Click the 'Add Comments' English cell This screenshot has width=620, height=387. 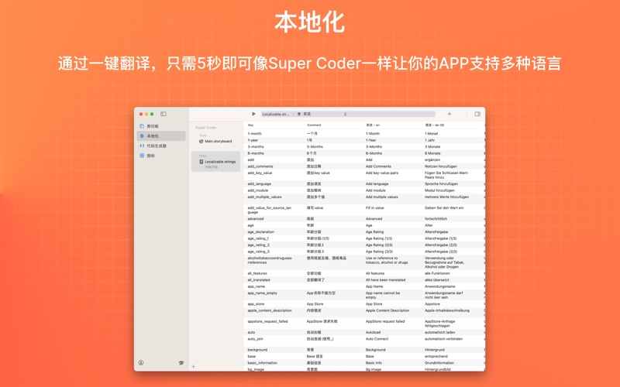pos(379,166)
